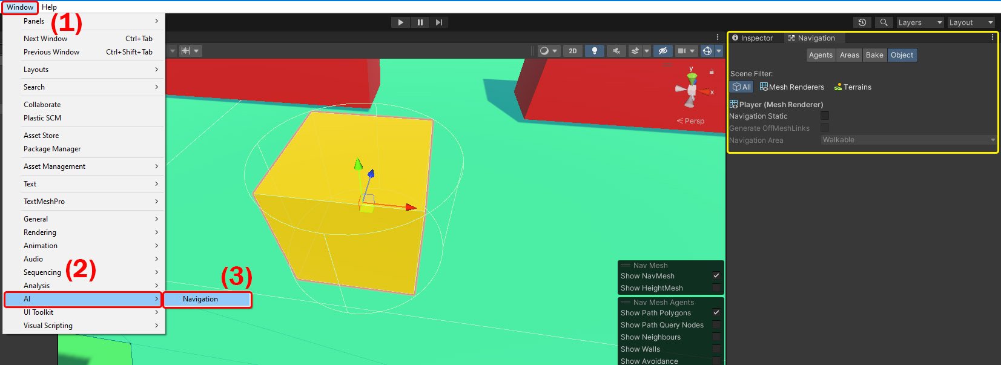Filter scene by Mesh Renderers
The height and width of the screenshot is (365, 1001).
(x=792, y=87)
